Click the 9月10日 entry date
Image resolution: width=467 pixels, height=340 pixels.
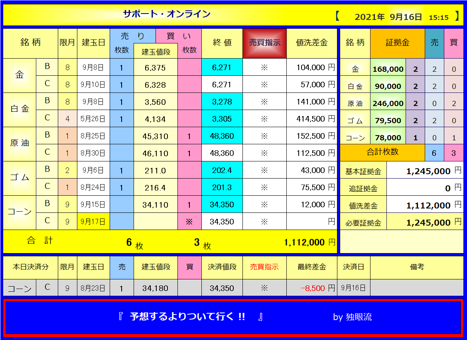point(93,85)
